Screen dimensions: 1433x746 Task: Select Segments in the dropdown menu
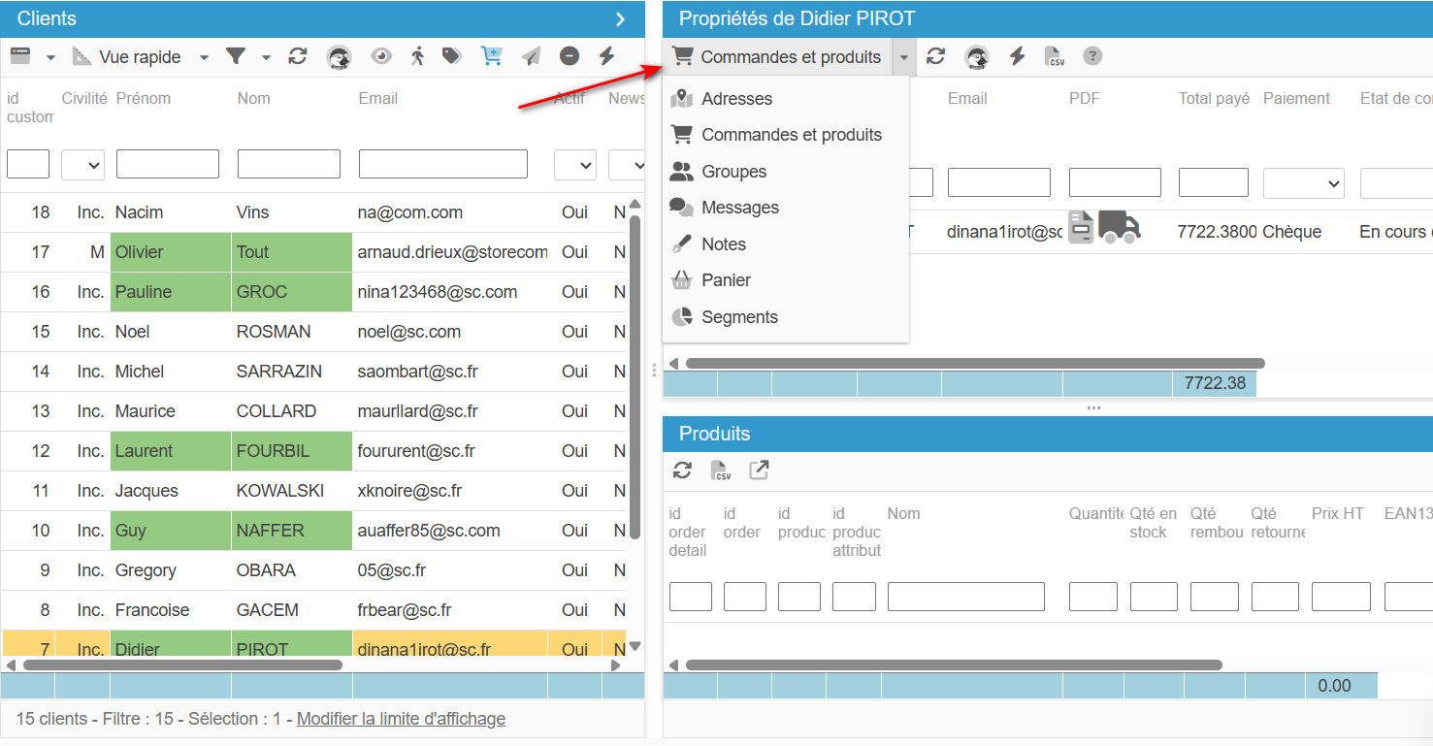739,317
